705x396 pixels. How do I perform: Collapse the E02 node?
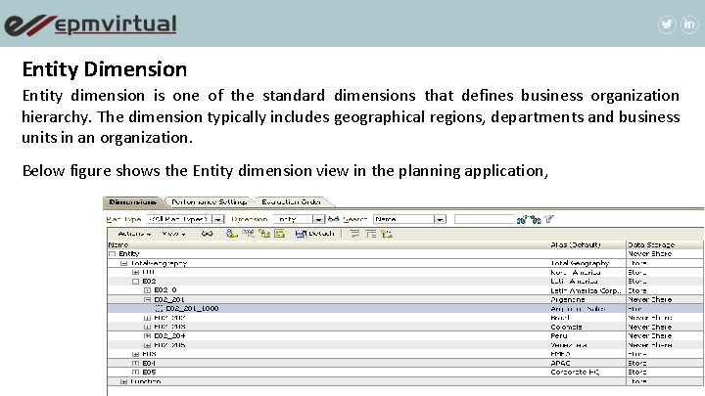pyautogui.click(x=135, y=281)
